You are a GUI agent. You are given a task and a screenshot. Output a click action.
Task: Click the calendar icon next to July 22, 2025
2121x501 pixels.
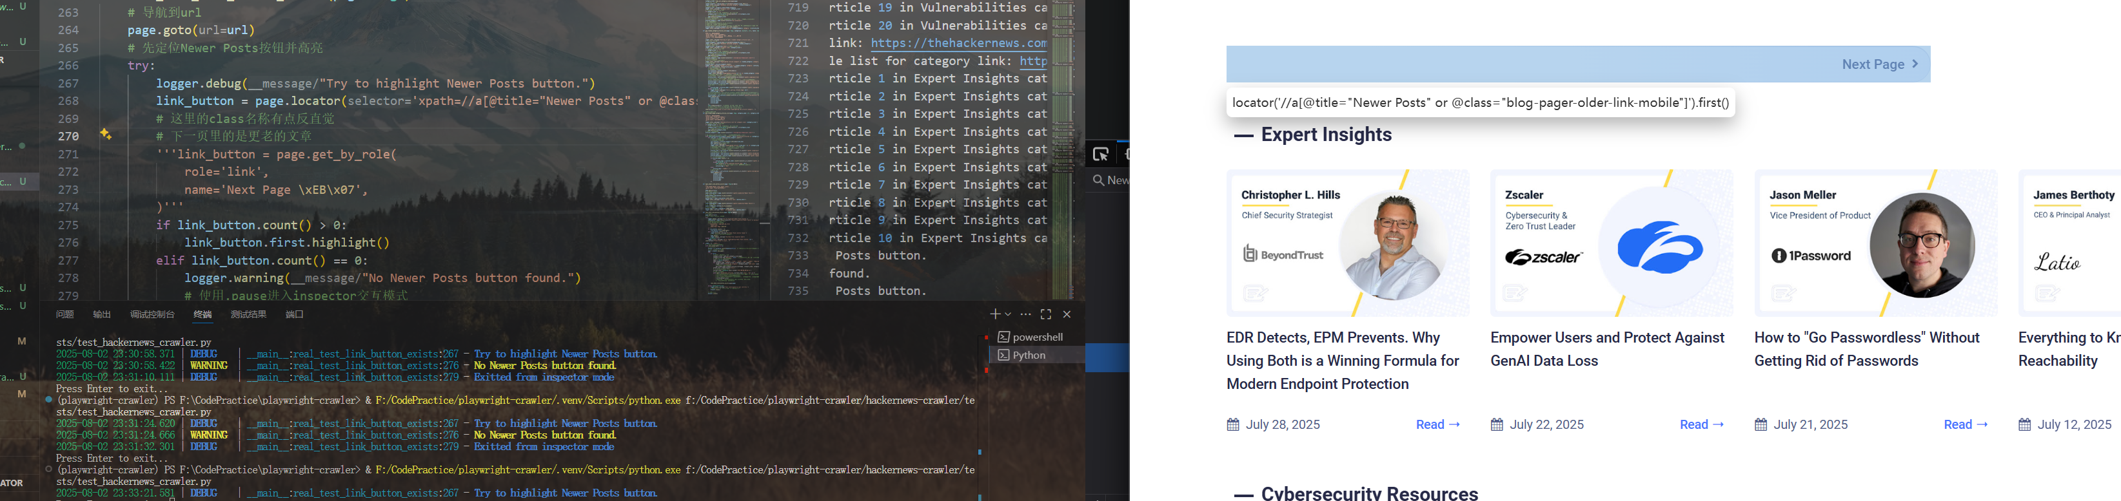click(x=1497, y=424)
